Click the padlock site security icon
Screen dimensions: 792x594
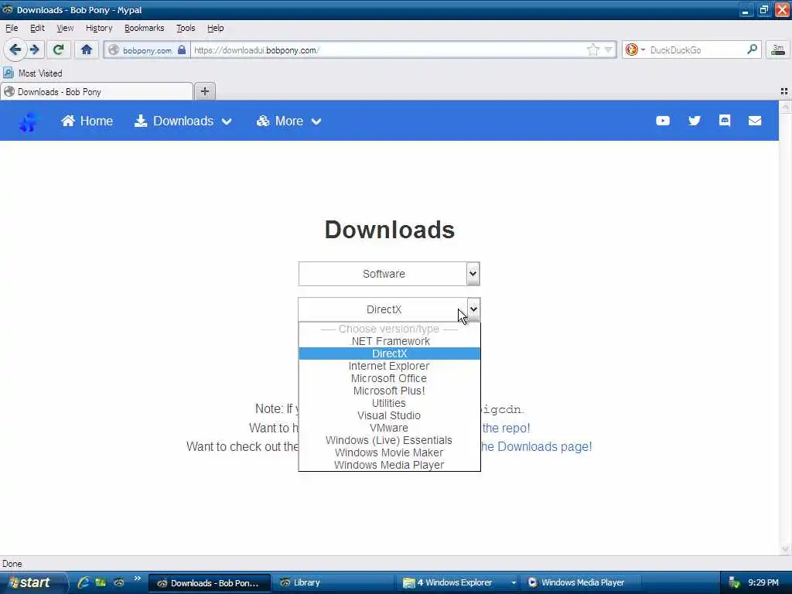(182, 49)
